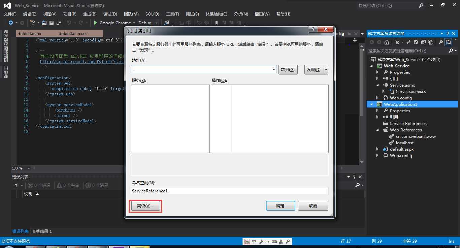460x248 pixels.
Task: Click the Solution Explorer search box
Action: click(x=408, y=51)
